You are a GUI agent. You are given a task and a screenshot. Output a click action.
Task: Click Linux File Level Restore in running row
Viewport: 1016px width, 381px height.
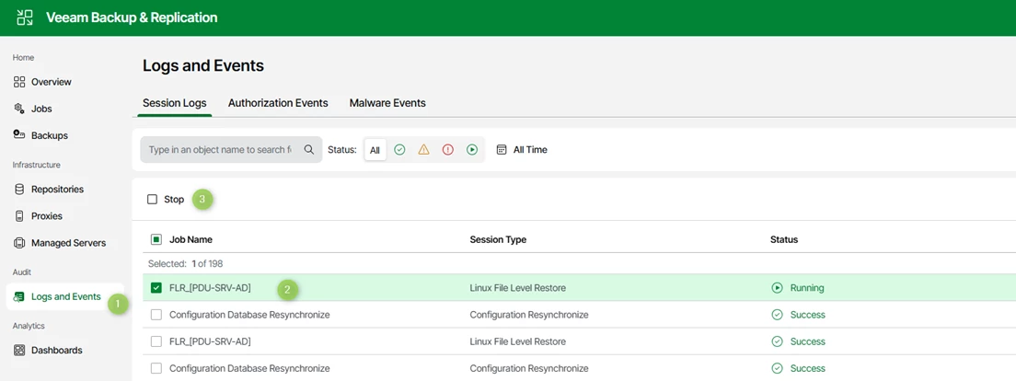tap(518, 288)
